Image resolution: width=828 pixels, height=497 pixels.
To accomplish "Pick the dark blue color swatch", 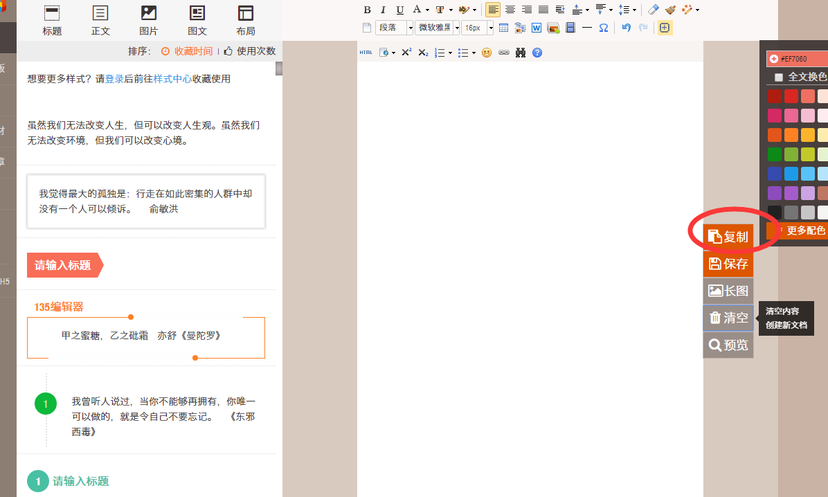I will pos(774,173).
